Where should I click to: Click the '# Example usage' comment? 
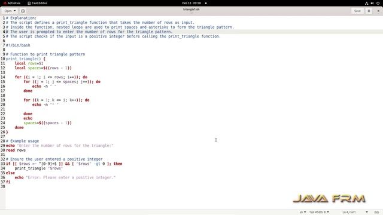[23, 141]
